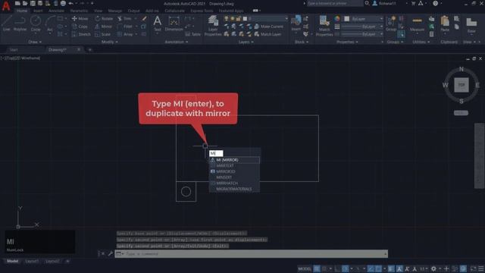
Task: Select the Line tool
Action: click(7, 24)
